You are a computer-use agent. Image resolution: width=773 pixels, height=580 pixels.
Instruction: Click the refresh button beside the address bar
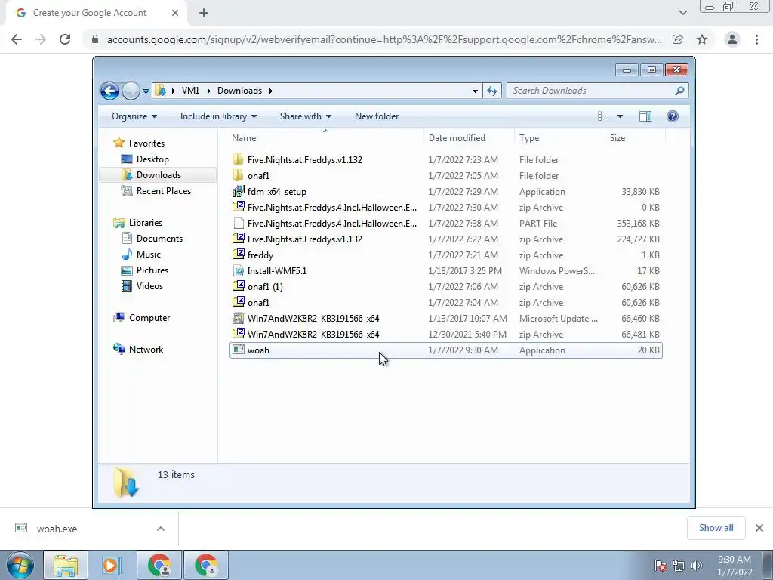(492, 91)
